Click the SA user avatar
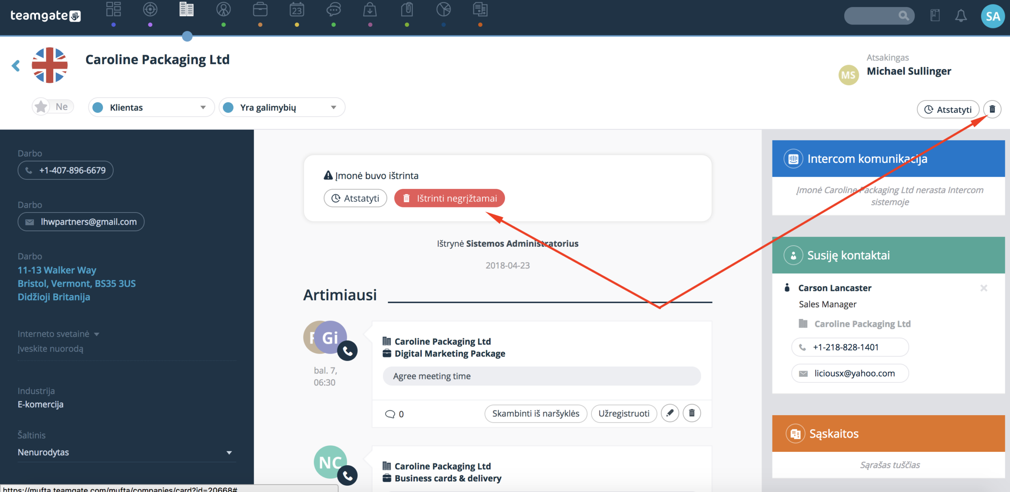Viewport: 1010px width, 492px height. 993,16
